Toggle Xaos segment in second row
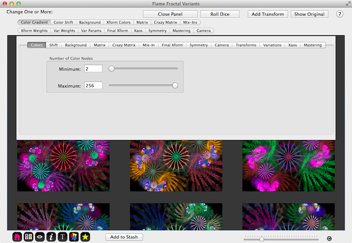Screen dimensions: 352x243 138,30
